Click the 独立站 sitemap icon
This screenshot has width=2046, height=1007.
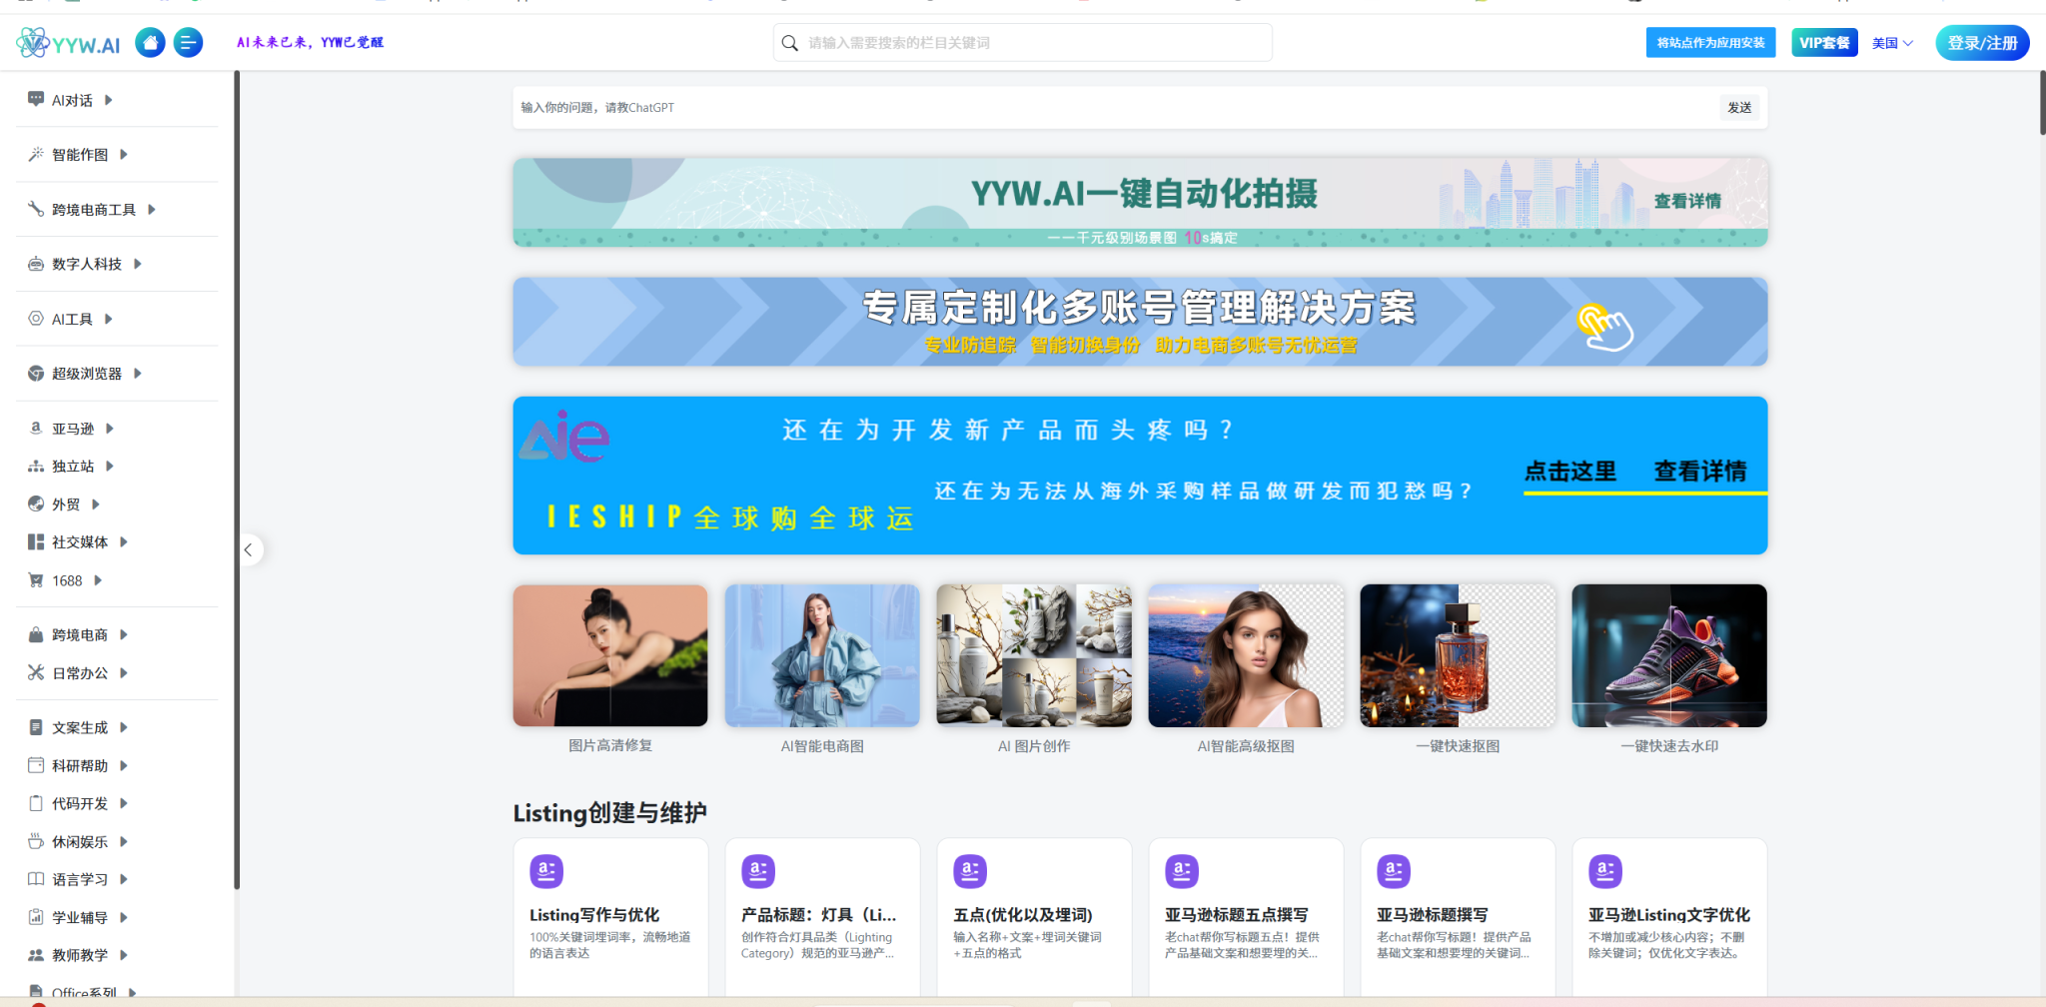click(36, 466)
